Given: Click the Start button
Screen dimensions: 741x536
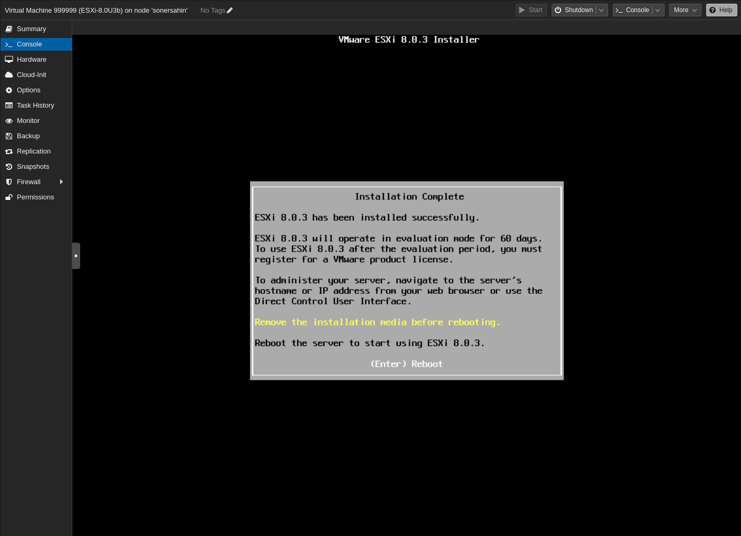Looking at the screenshot, I should tap(531, 9).
